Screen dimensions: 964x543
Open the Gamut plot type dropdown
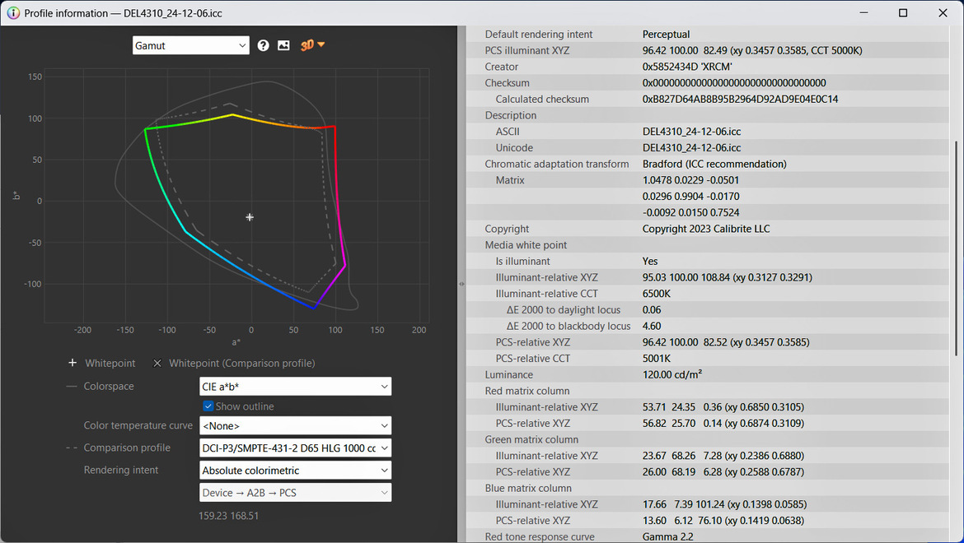(190, 45)
